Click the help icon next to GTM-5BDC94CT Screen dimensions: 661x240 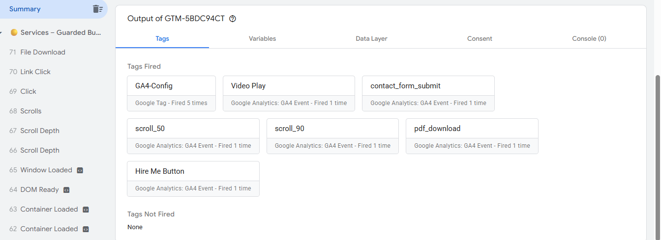point(233,19)
